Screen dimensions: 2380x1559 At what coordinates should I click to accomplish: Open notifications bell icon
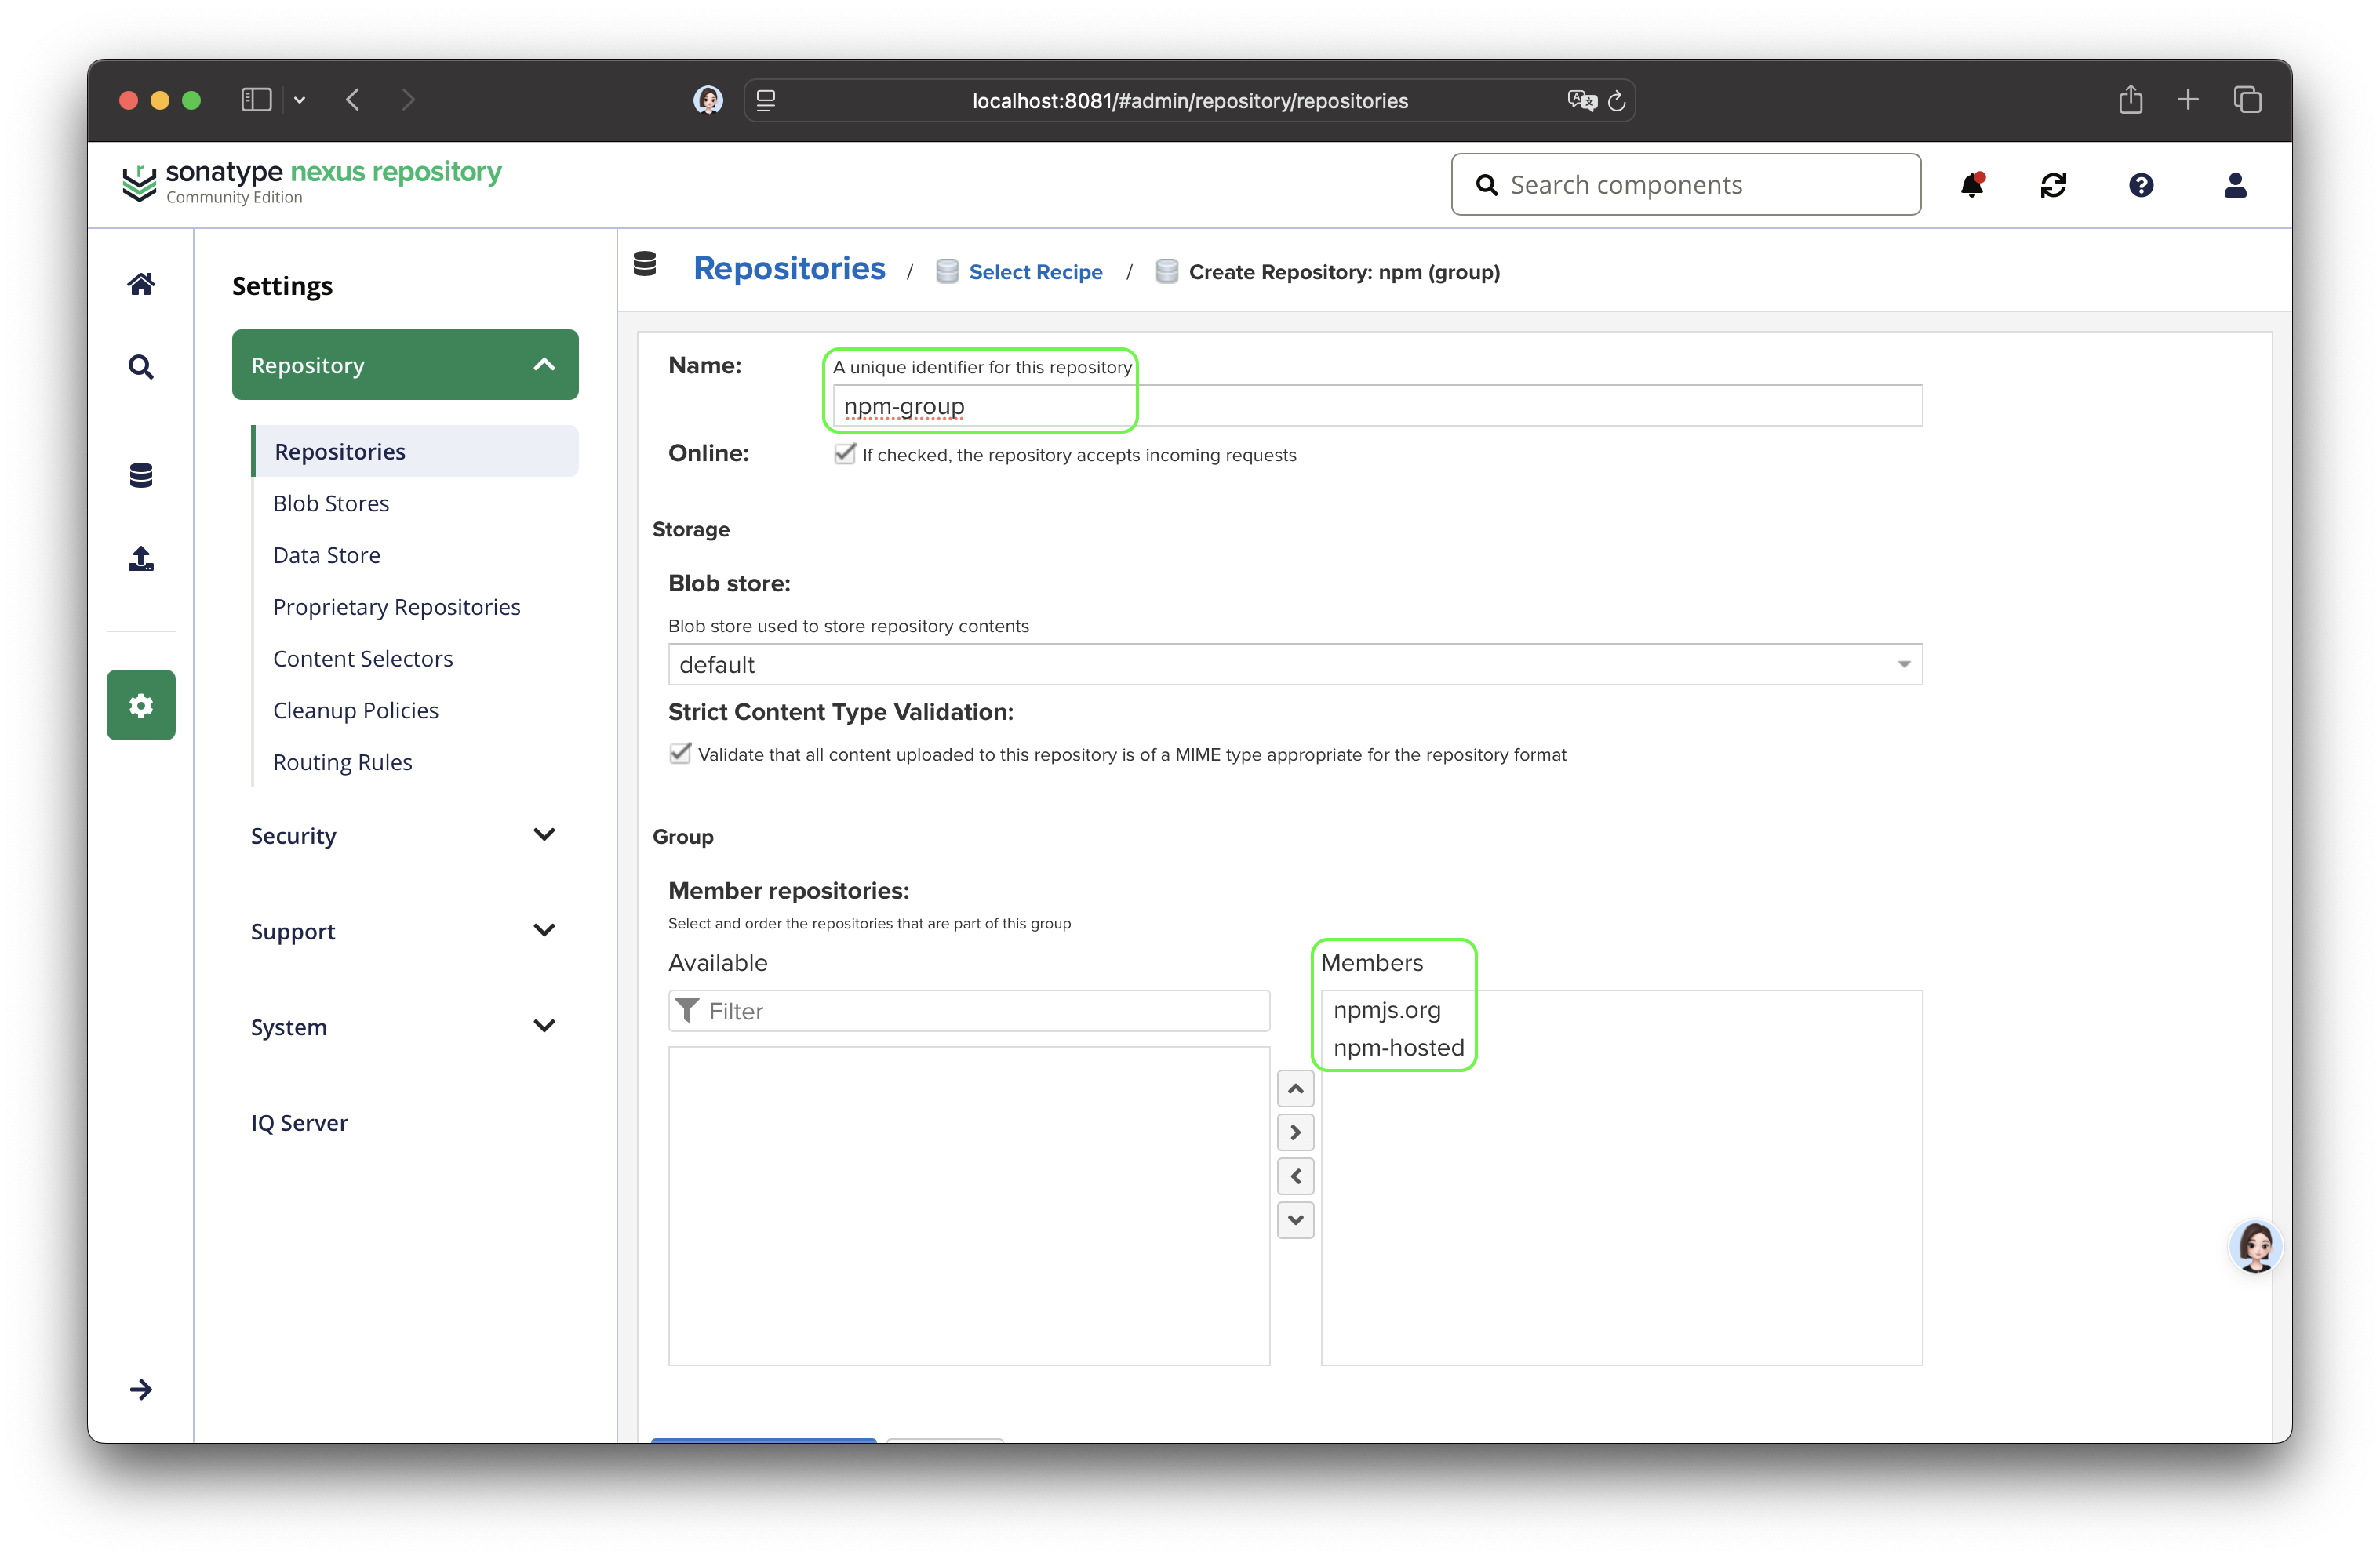tap(1972, 185)
